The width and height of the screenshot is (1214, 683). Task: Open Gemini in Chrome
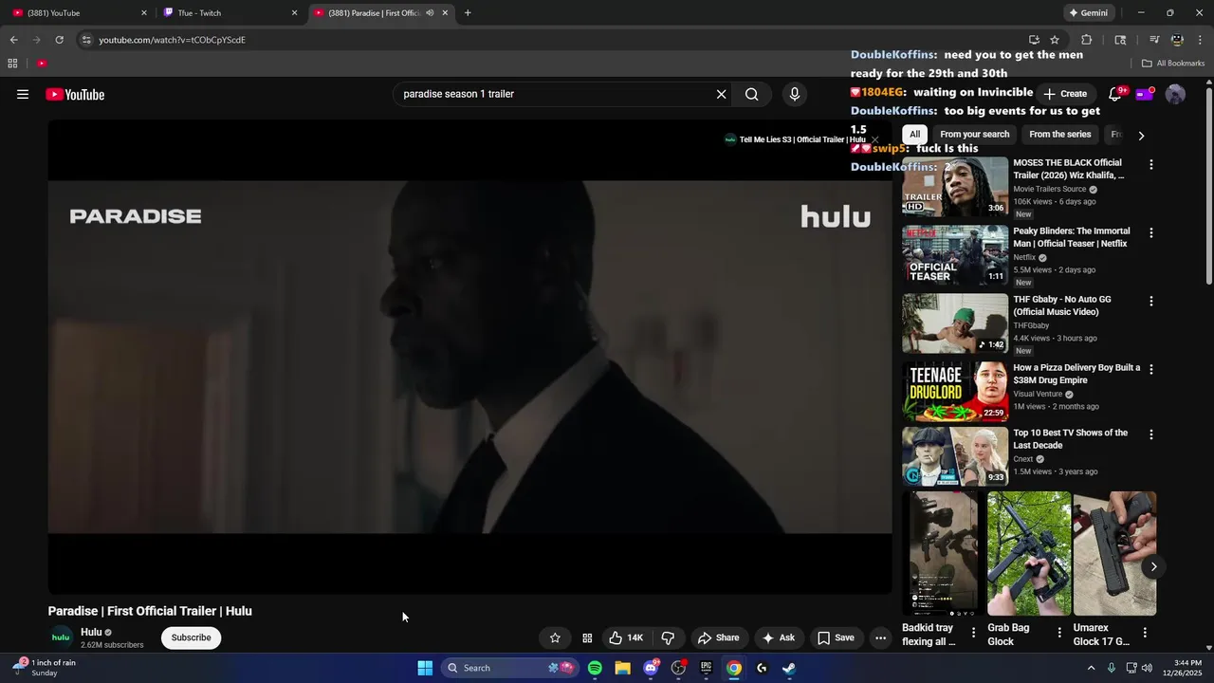[1088, 13]
